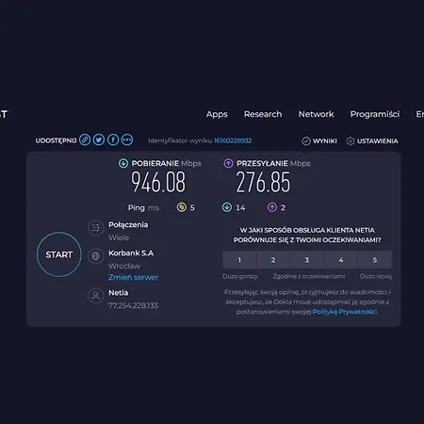Click the Netia user profile icon
The image size is (424, 424).
click(96, 296)
